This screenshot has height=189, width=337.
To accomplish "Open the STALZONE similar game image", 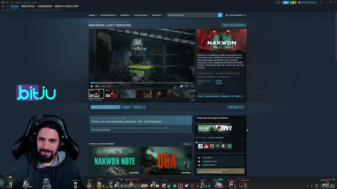I will pos(206,128).
